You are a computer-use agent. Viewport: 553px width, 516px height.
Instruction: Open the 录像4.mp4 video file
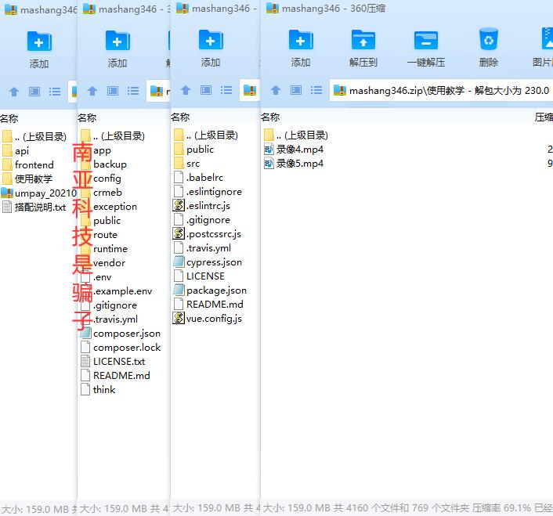[x=299, y=150]
